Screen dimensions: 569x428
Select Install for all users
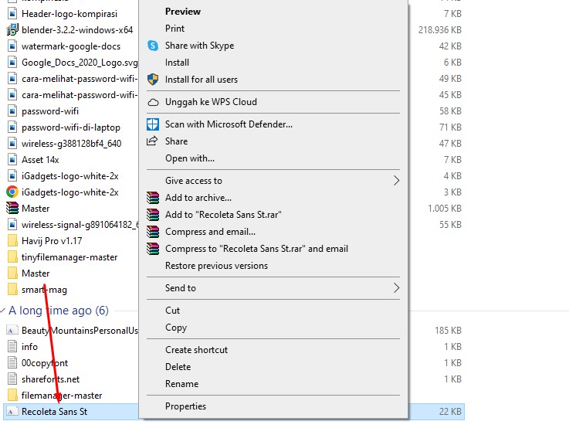click(202, 80)
